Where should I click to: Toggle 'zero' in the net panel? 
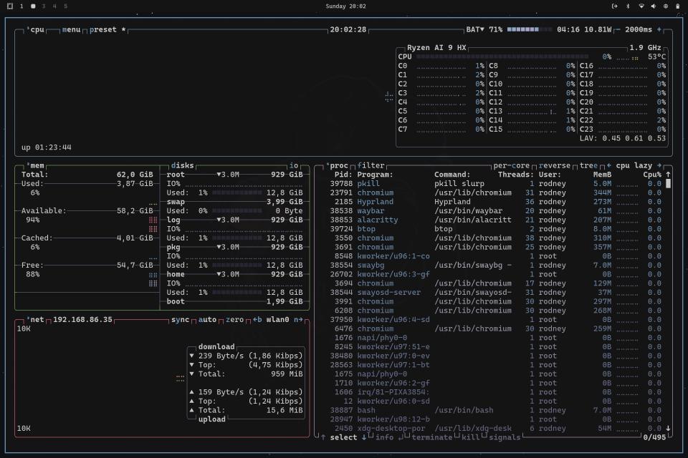click(x=235, y=319)
